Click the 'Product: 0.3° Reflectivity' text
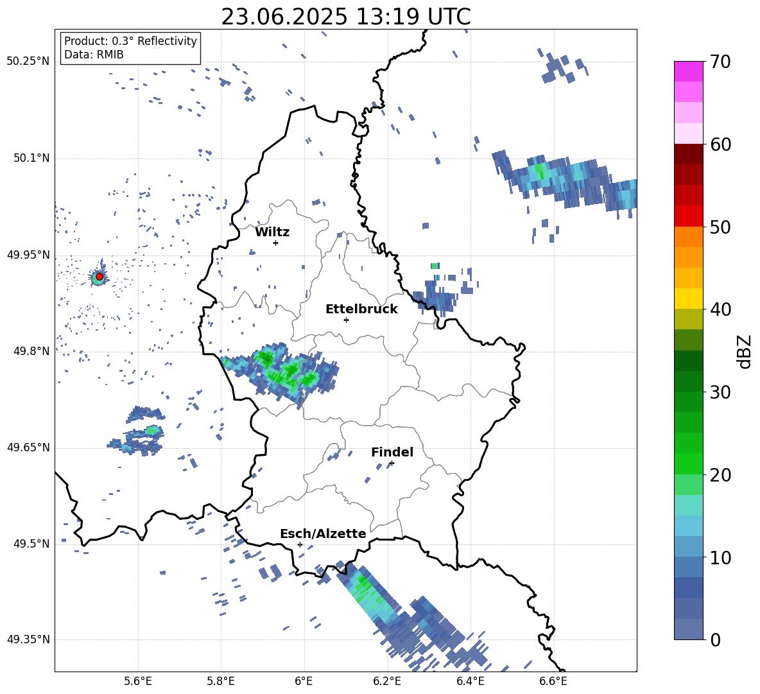760x694 pixels. (130, 40)
